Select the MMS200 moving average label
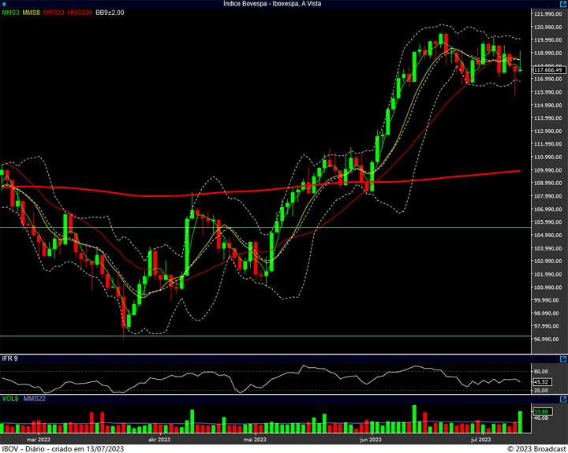Viewport: 568px width, 453px height. [80, 13]
